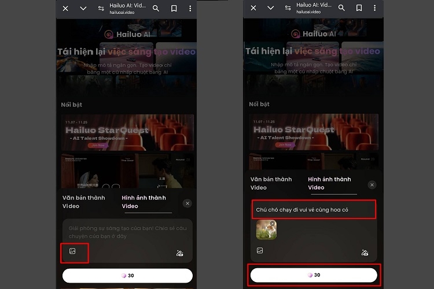Image resolution: width=434 pixels, height=289 pixels.
Task: Click upload image icon in left screenshot
Action: (x=72, y=251)
